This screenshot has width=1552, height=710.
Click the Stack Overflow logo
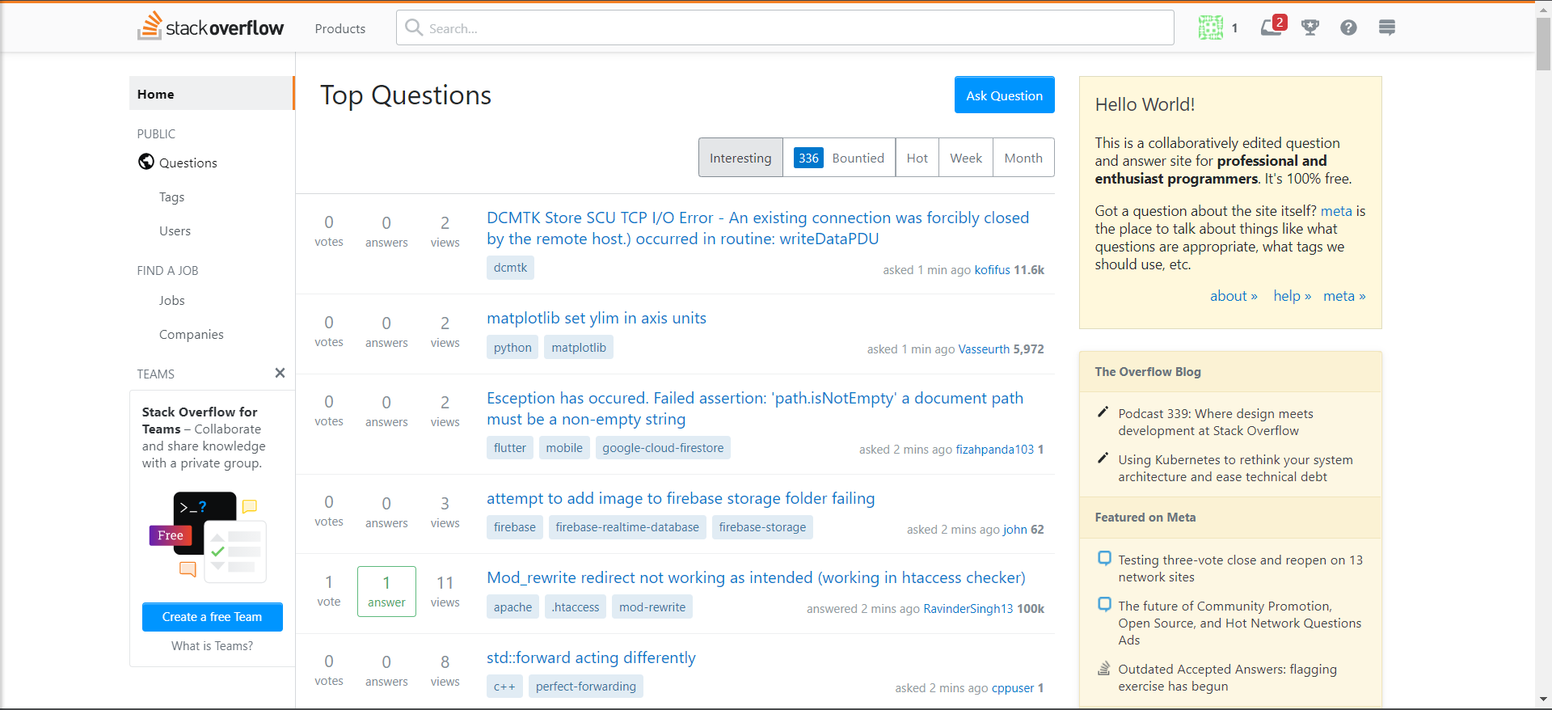[210, 27]
